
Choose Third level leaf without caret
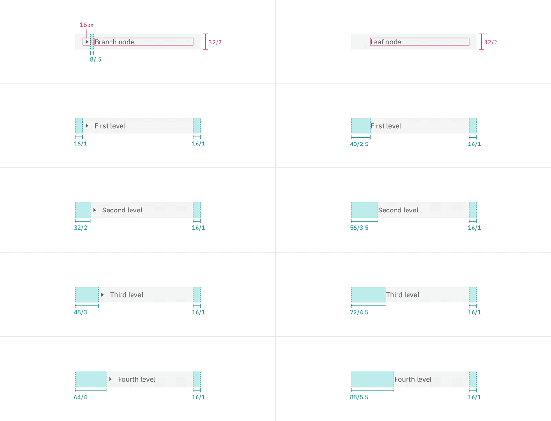point(403,295)
